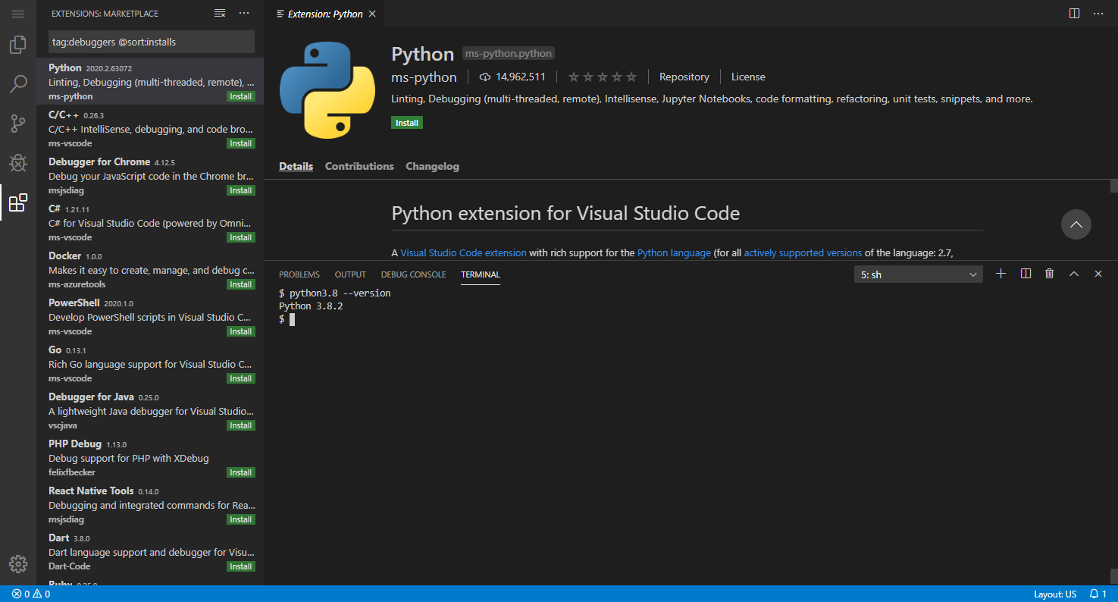Select Debugger for Chrome list entry
1118x602 pixels.
click(x=150, y=175)
